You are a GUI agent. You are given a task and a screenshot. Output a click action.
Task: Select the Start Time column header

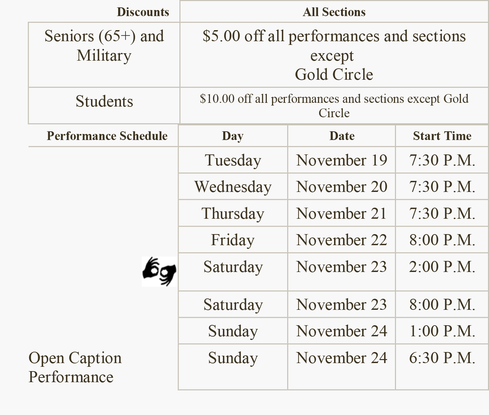(442, 136)
